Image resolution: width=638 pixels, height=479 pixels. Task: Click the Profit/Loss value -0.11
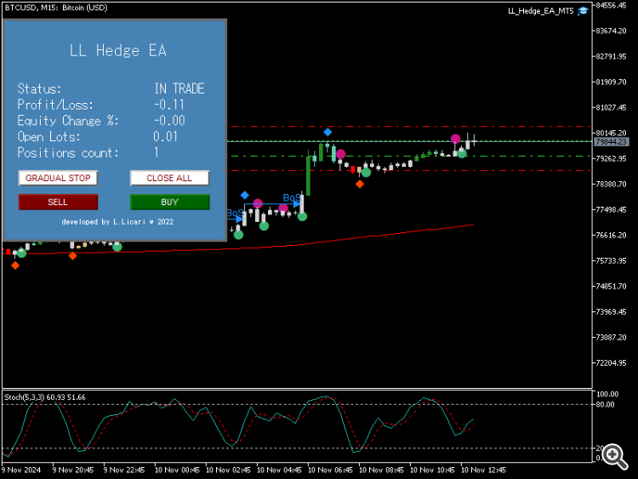coord(169,105)
